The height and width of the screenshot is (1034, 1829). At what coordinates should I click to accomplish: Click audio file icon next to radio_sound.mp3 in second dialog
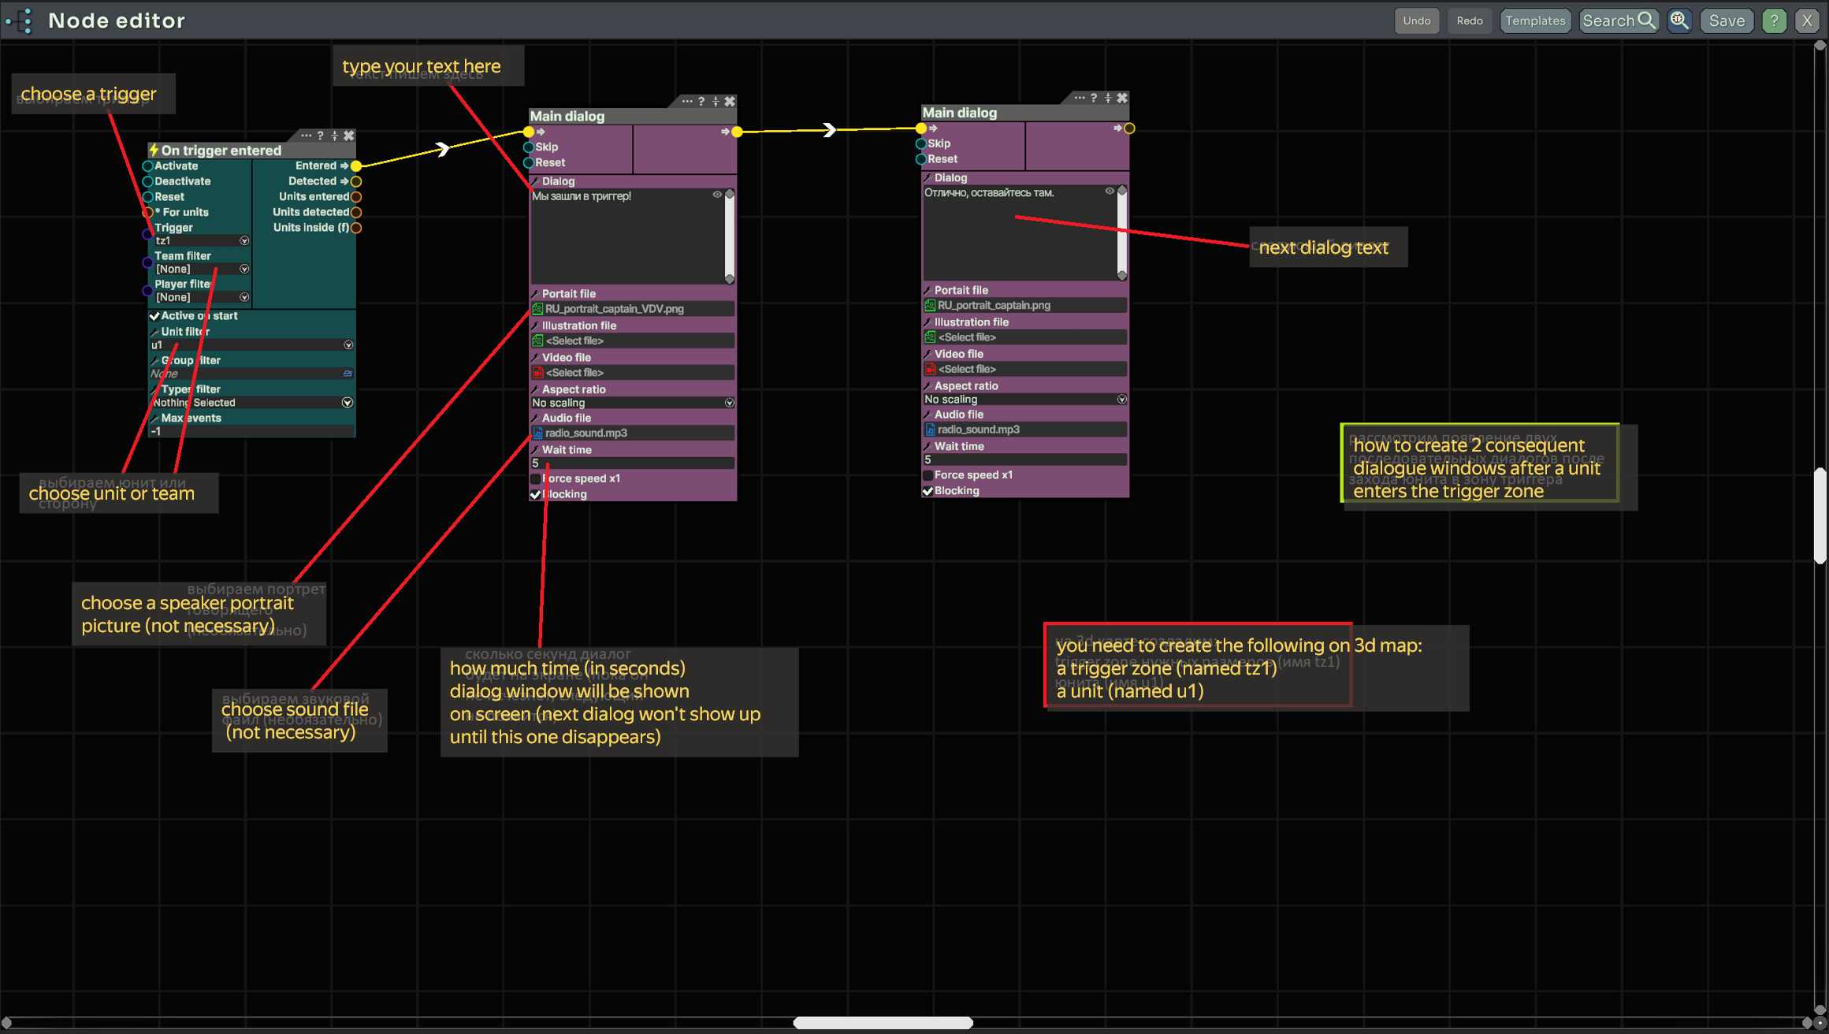(930, 430)
